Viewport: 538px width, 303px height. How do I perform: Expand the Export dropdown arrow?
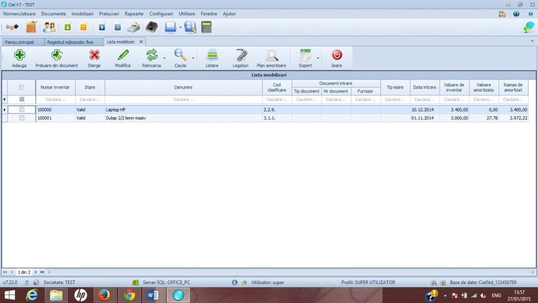(318, 58)
